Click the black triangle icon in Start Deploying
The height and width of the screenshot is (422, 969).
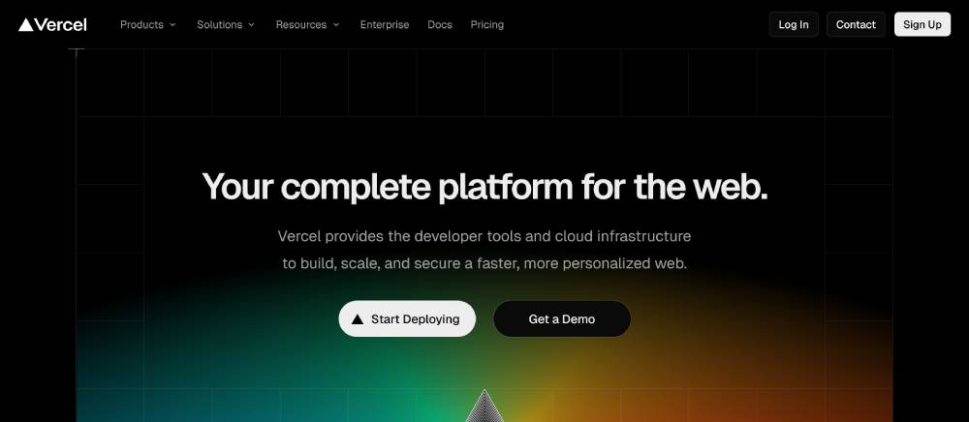point(358,319)
